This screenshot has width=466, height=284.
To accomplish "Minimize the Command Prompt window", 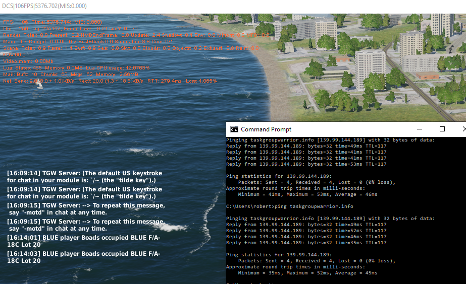I will pyautogui.click(x=420, y=129).
